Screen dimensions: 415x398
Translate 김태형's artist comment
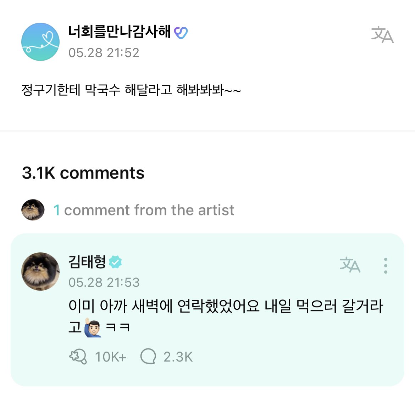point(350,265)
